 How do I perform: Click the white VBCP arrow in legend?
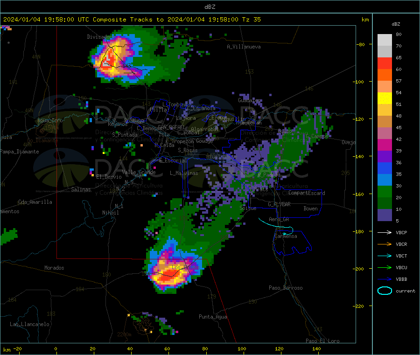[x=385, y=232]
